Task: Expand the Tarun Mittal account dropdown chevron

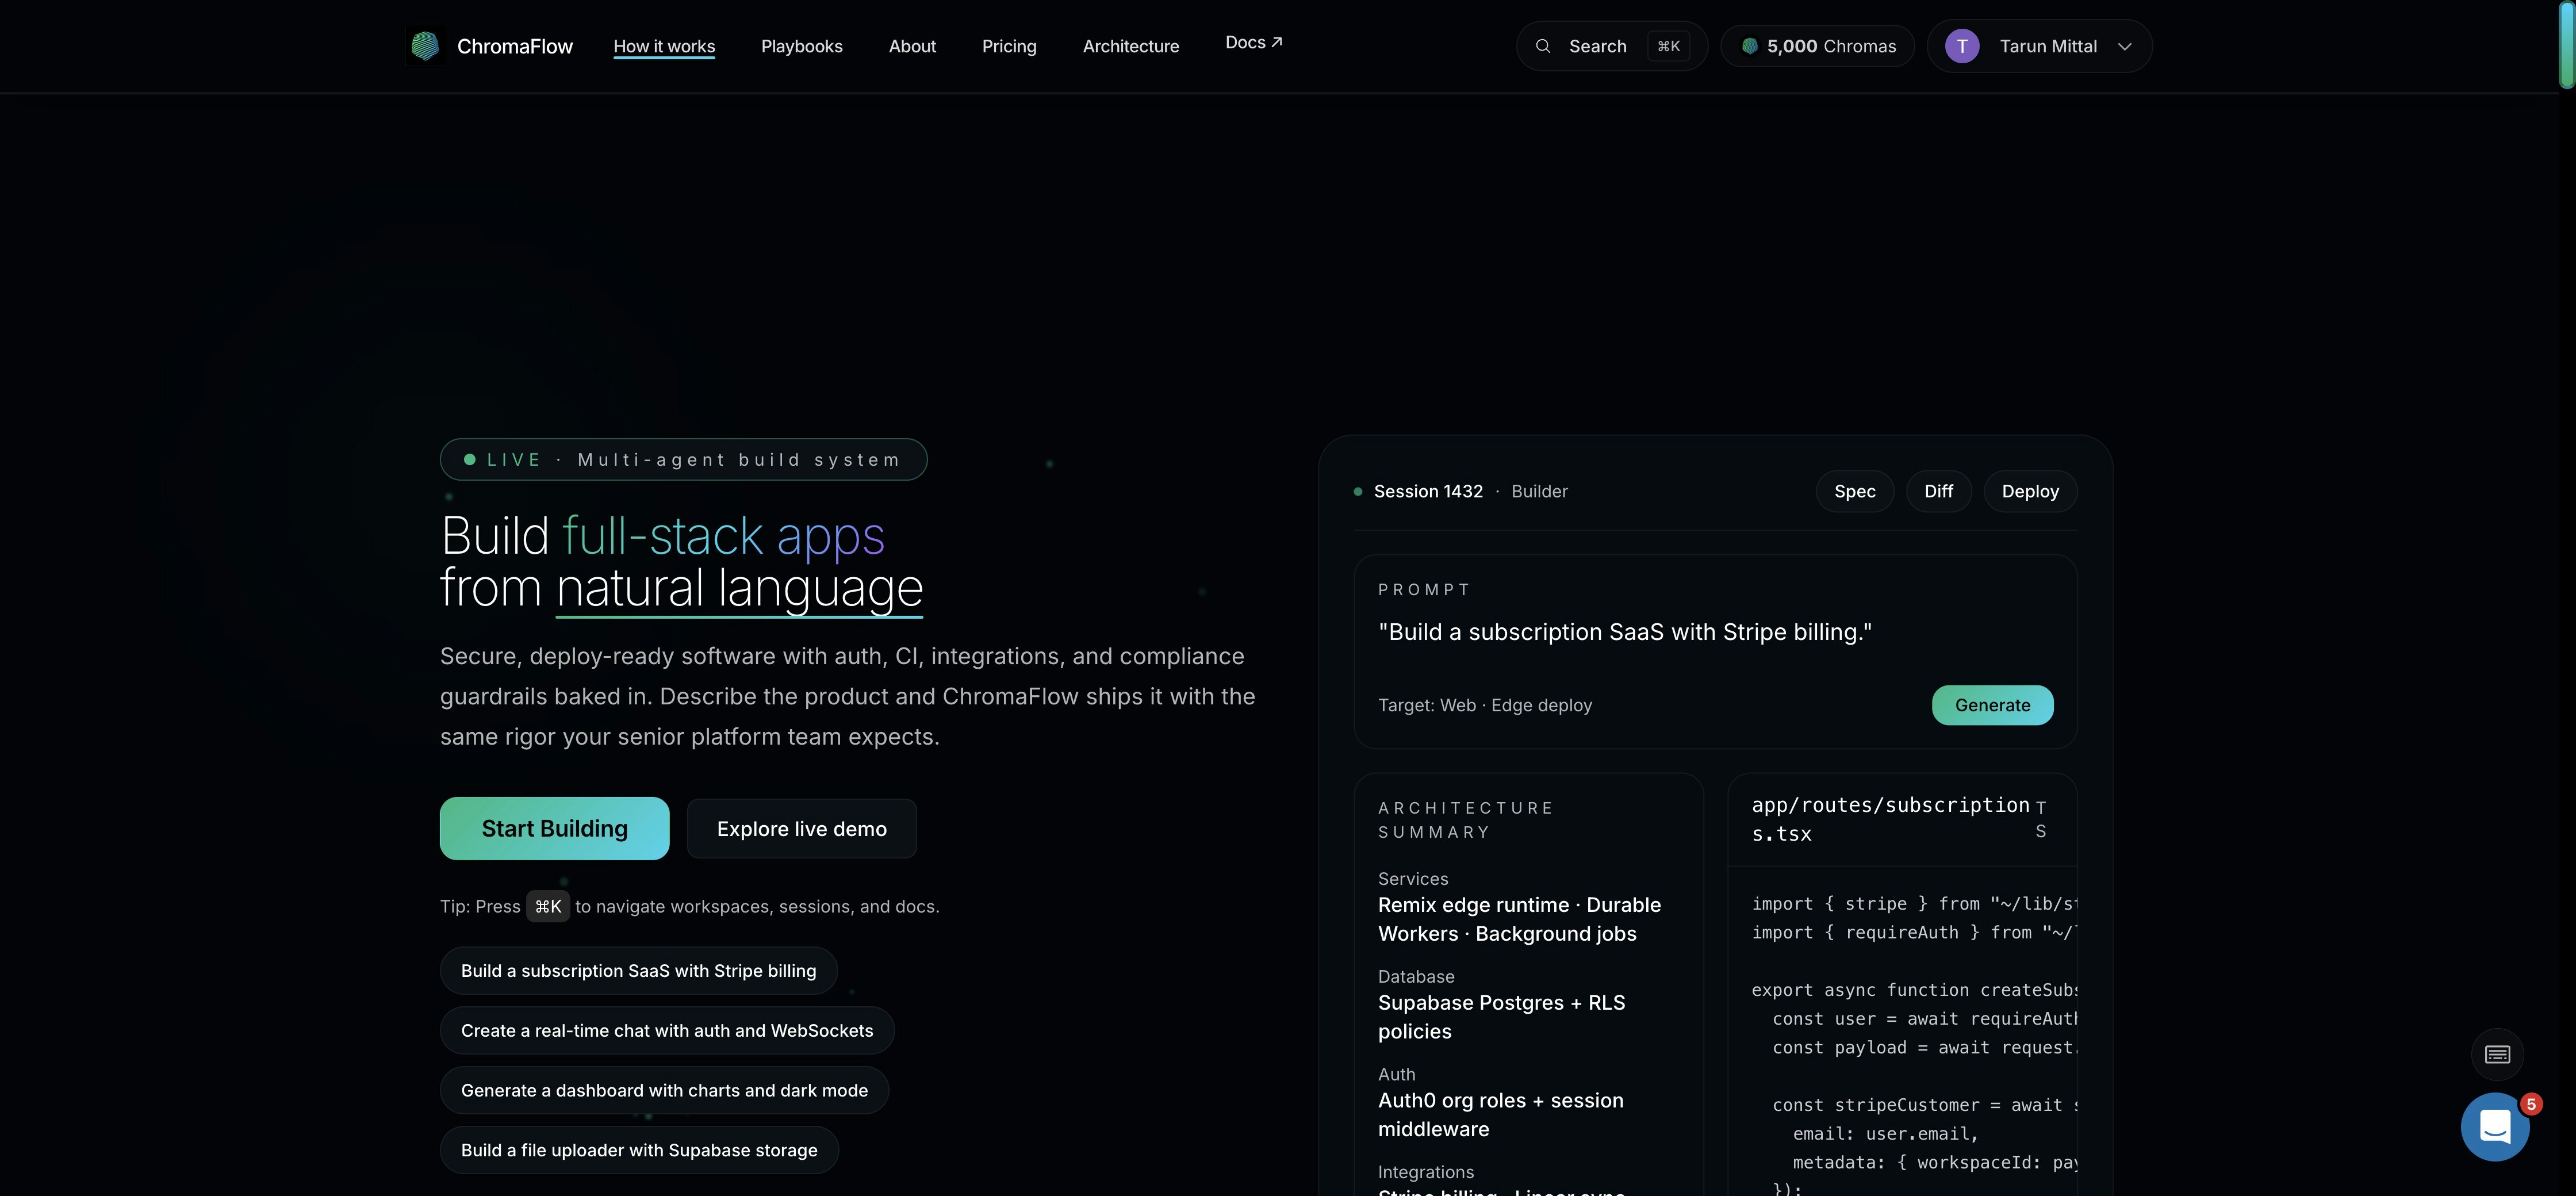Action: pos(2125,46)
